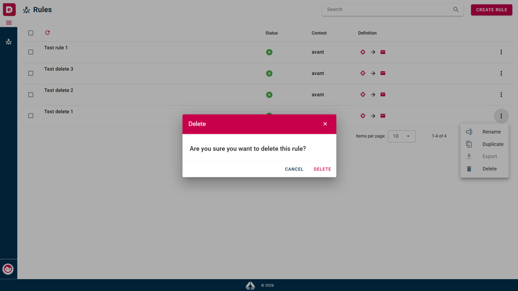The image size is (518, 291).
Task: Open the three-dot menu for Test rule 1
Action: 501,52
